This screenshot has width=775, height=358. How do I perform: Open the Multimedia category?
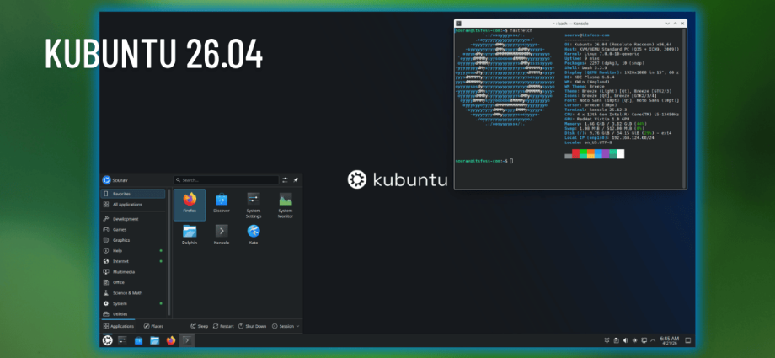click(133, 272)
